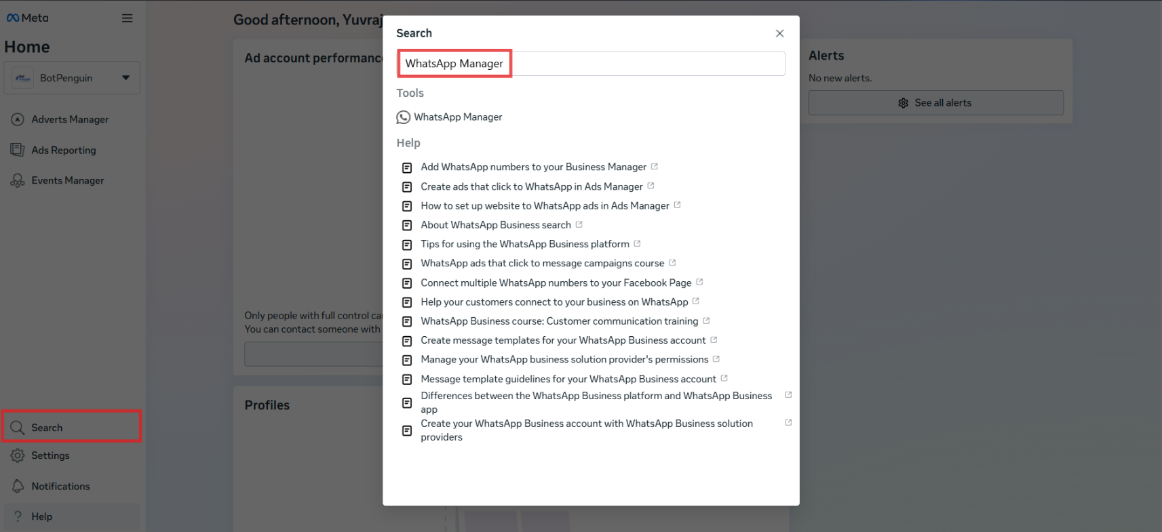Click the WhatsApp Manager tool icon
Image resolution: width=1162 pixels, height=532 pixels.
tap(403, 117)
